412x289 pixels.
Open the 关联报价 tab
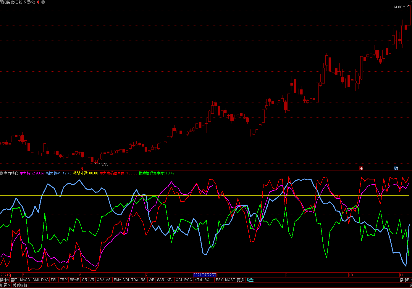click(20, 285)
